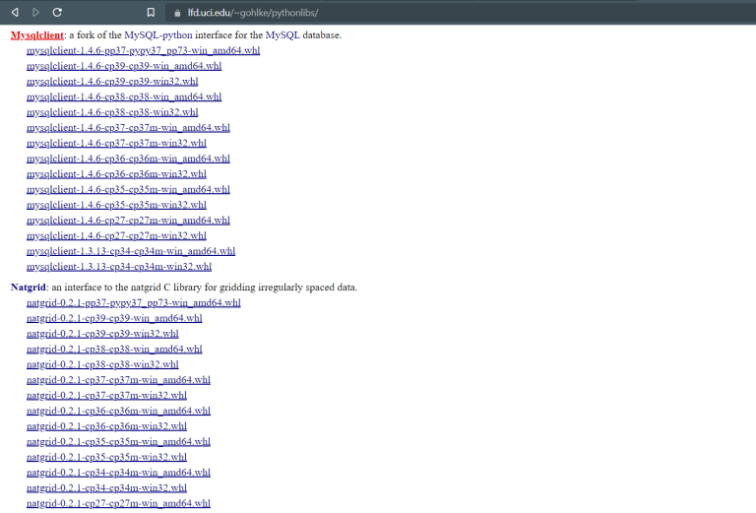Select mysqlclient 1.4.6 cp36 win_amd64 wheel
The height and width of the screenshot is (513, 756).
[x=127, y=158]
